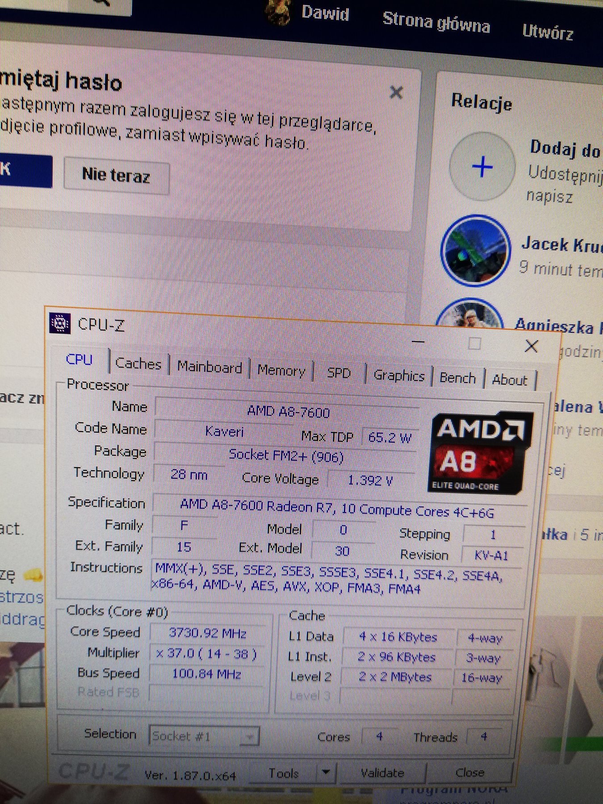Show the About tab
The image size is (603, 804).
coord(509,380)
